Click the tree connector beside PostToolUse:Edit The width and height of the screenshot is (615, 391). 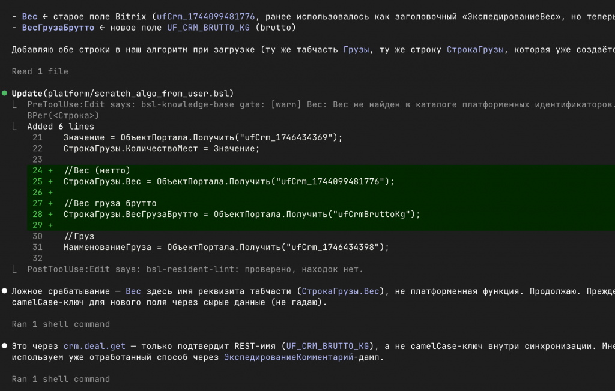pos(14,269)
